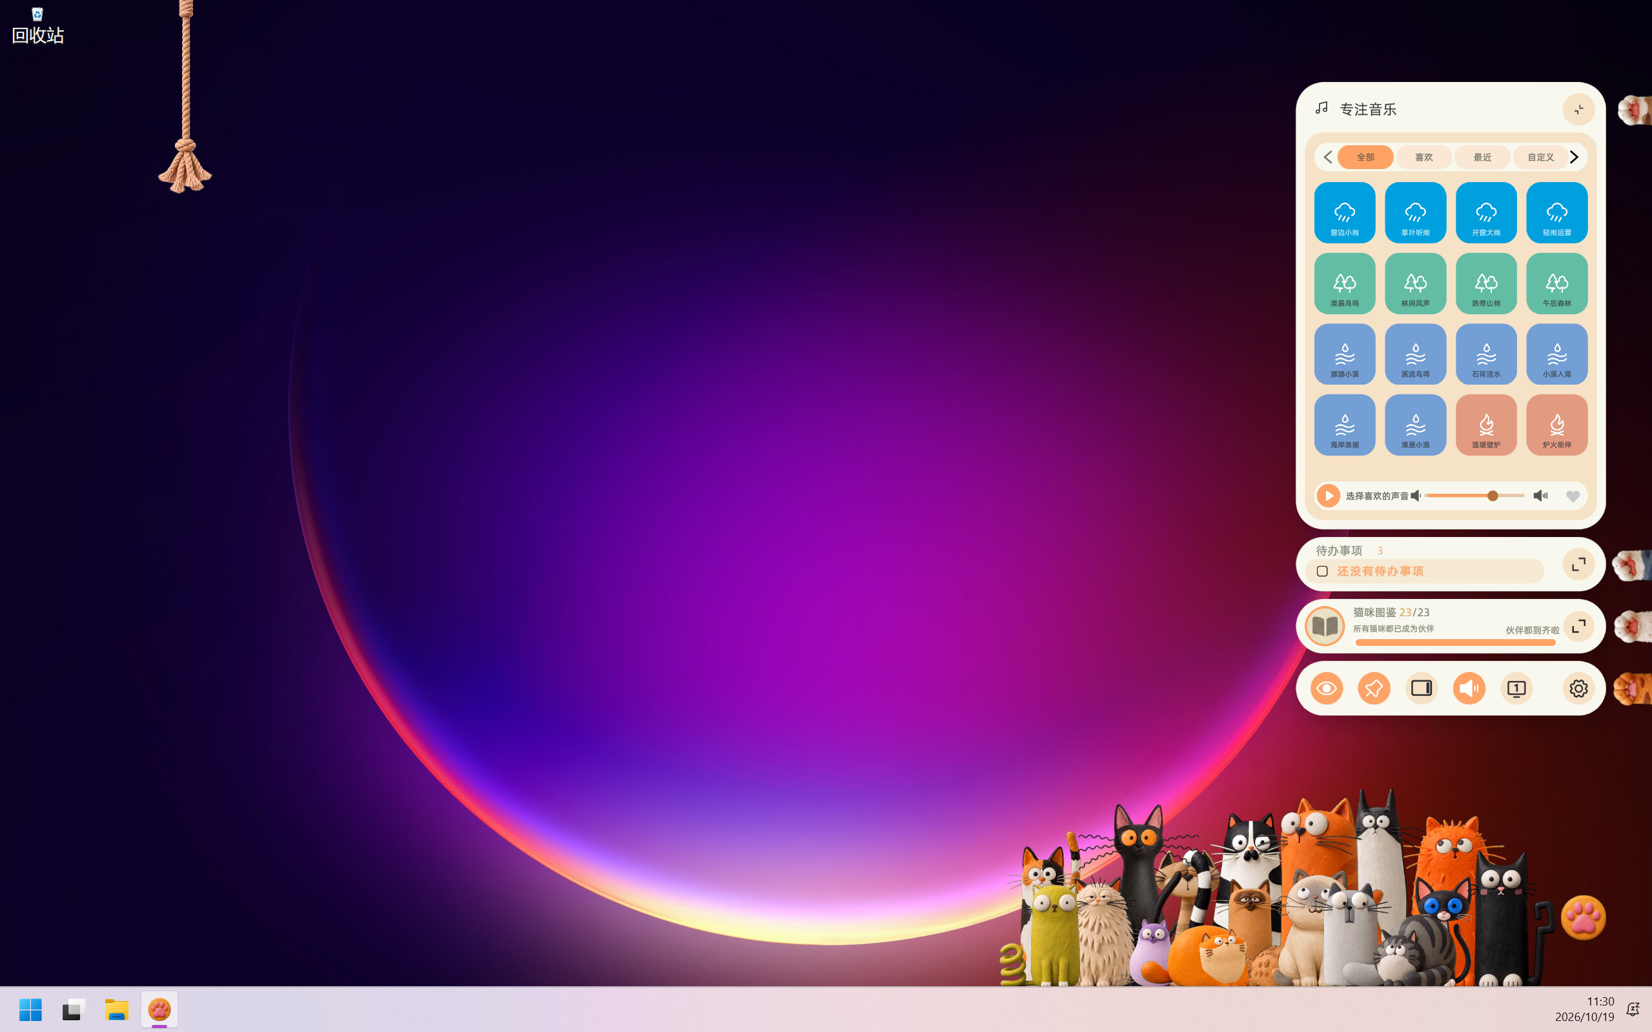Tick the 还没有待办事项 checkbox
The width and height of the screenshot is (1652, 1032).
tap(1322, 571)
